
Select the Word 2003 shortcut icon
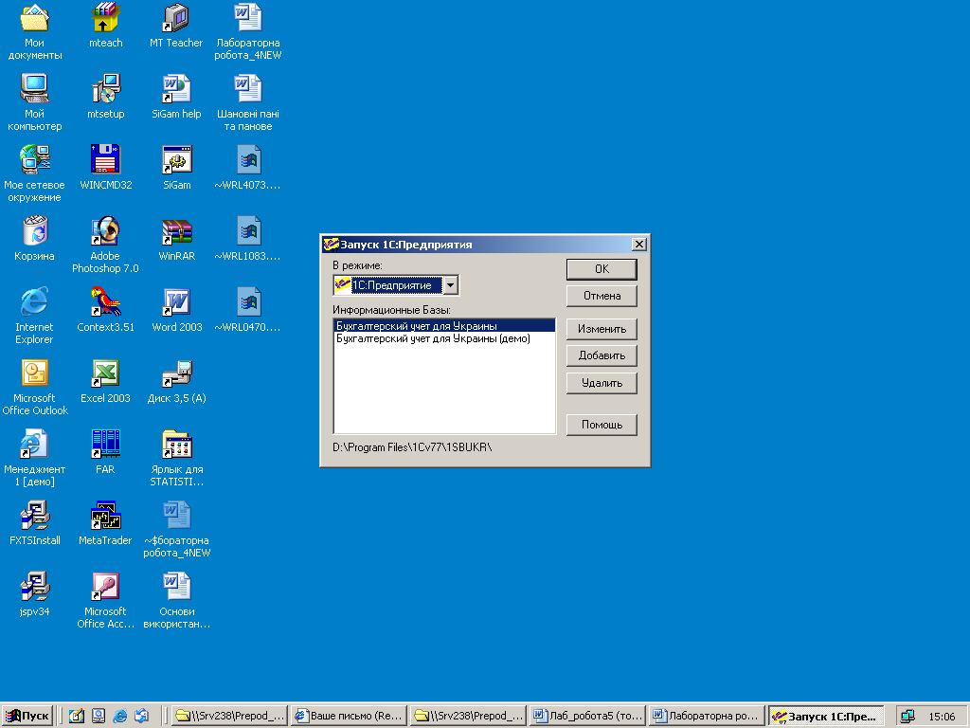176,302
